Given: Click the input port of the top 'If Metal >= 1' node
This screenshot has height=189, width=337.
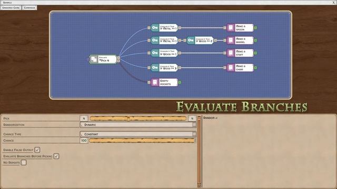Looking at the screenshot, I should click(148, 28).
